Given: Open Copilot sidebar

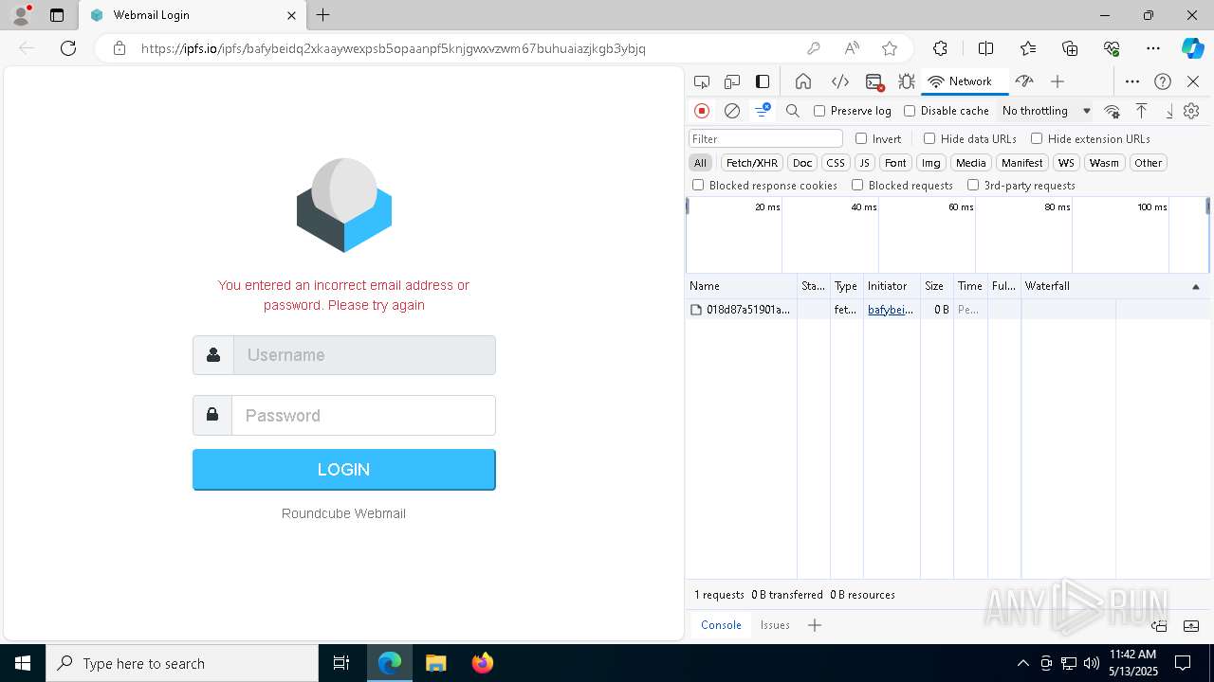Looking at the screenshot, I should tap(1192, 48).
